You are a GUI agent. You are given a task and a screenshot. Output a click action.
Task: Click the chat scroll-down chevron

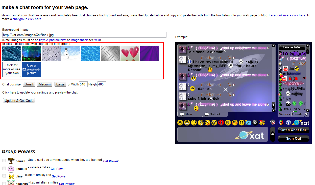(x=274, y=110)
